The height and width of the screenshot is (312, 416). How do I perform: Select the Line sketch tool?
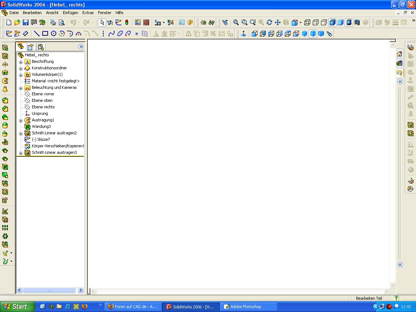coord(36,34)
